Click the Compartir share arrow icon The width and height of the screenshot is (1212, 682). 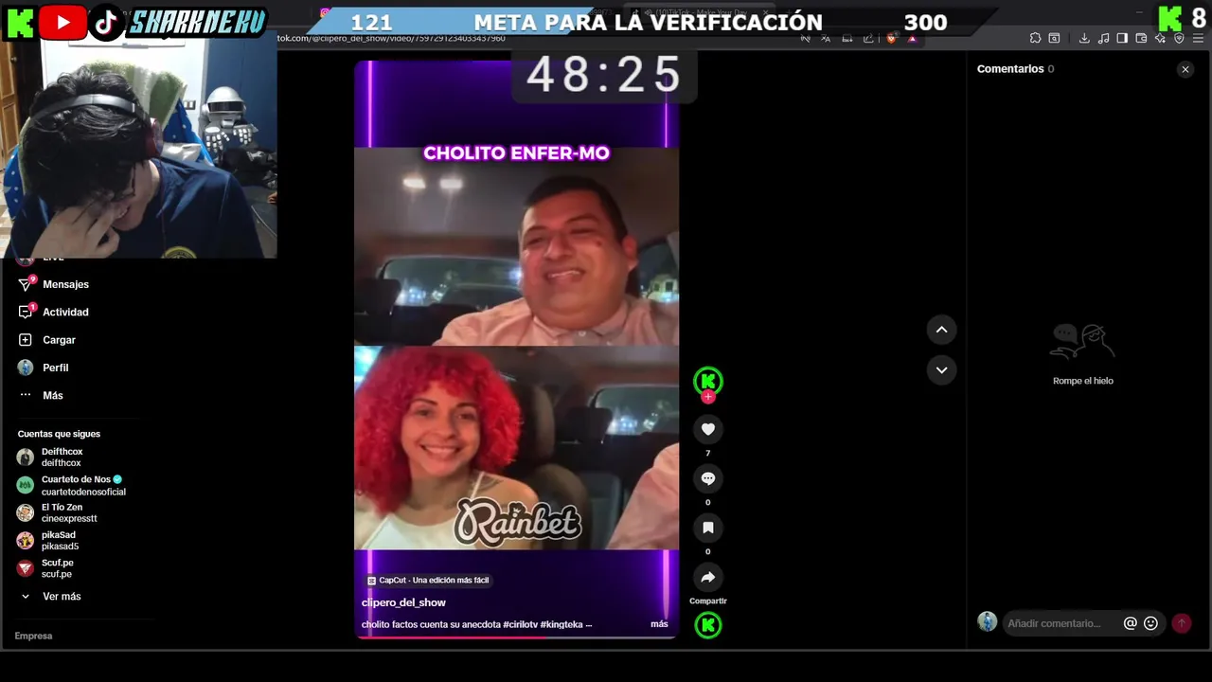coord(707,577)
